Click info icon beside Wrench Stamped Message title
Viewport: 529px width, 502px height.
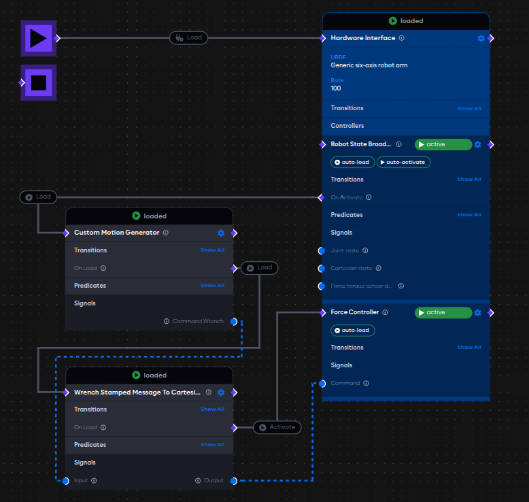click(x=209, y=392)
